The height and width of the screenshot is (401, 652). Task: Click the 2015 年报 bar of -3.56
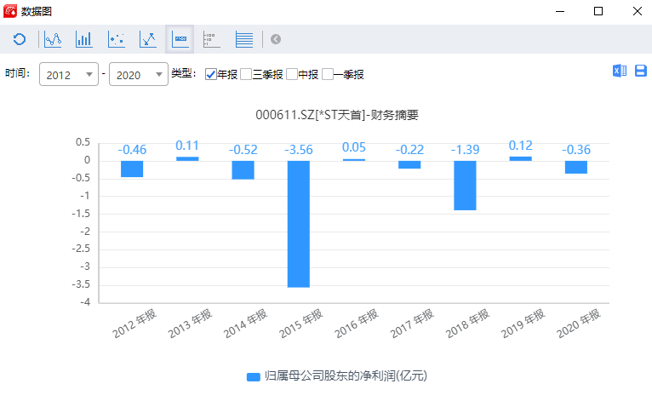299,224
